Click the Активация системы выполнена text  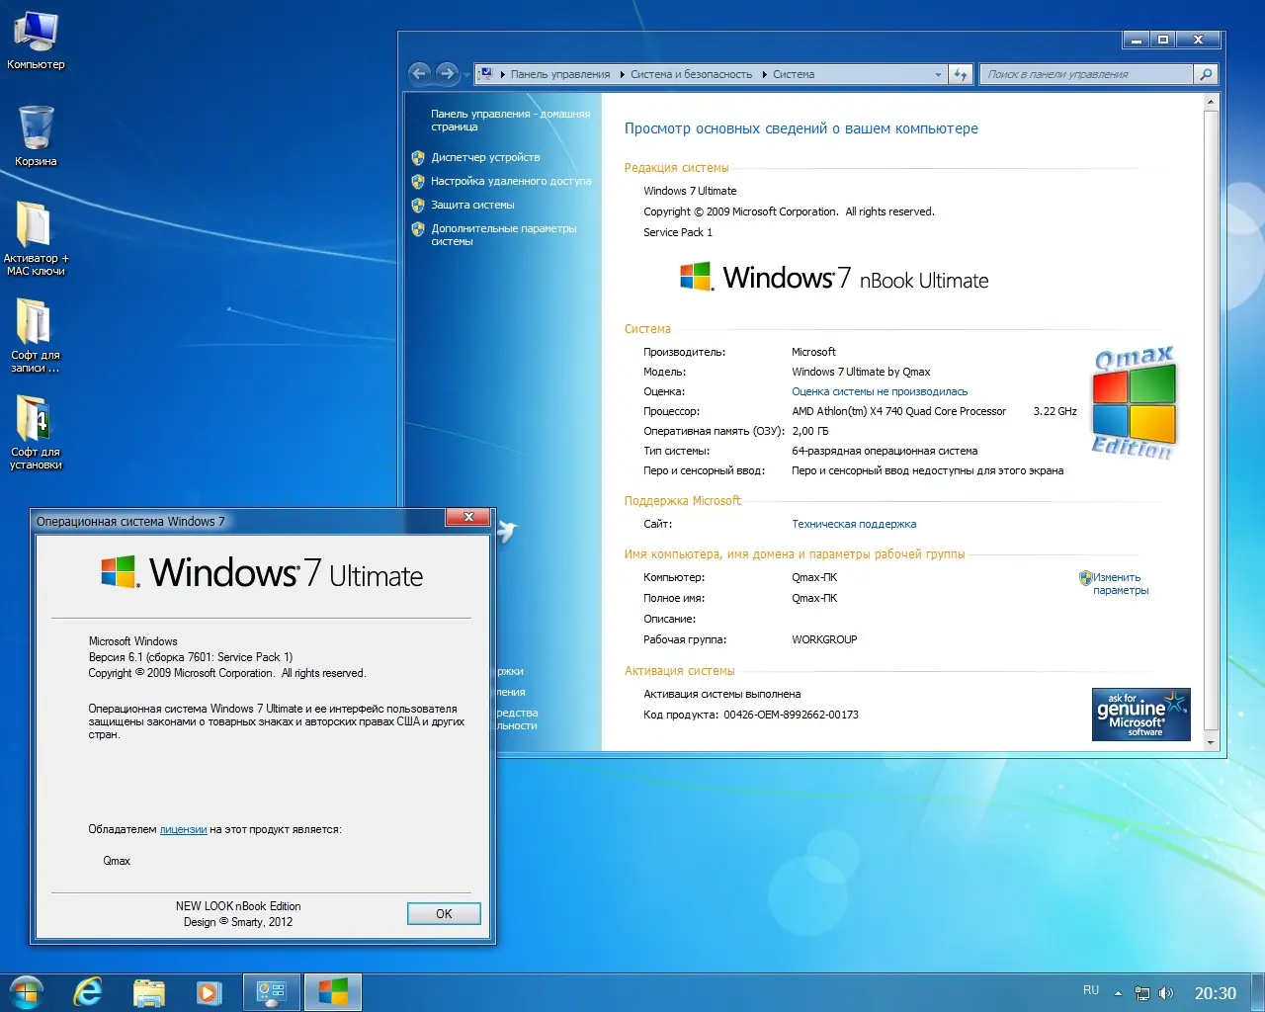tap(722, 694)
